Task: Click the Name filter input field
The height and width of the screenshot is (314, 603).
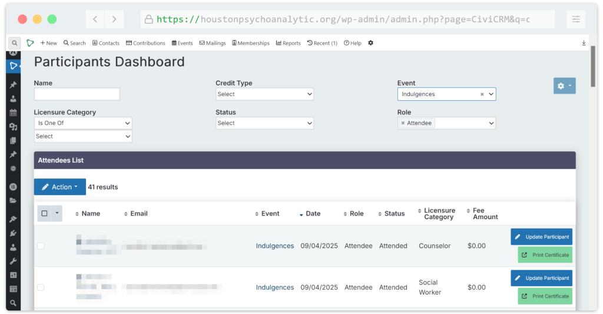Action: pyautogui.click(x=77, y=94)
